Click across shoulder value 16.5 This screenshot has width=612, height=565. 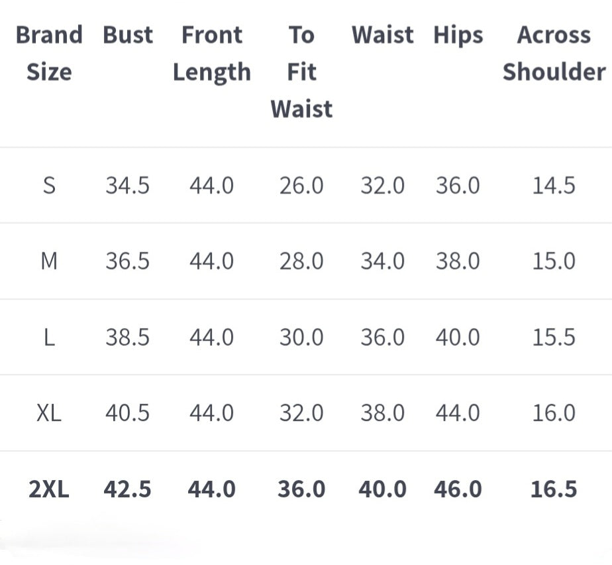pyautogui.click(x=554, y=489)
